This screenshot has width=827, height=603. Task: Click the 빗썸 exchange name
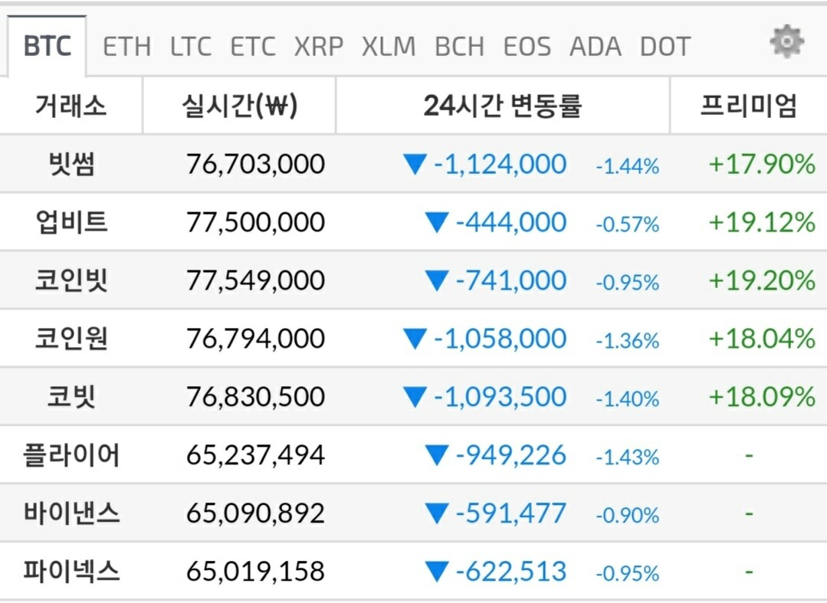coord(71,164)
